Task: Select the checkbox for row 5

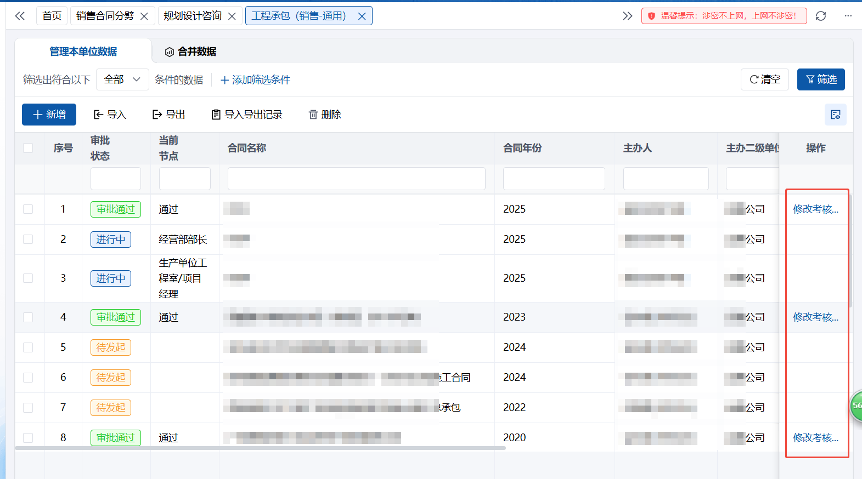Action: coord(28,347)
